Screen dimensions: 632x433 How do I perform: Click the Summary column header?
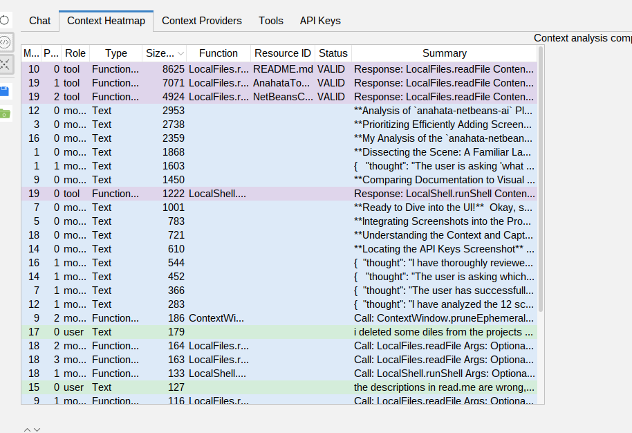[444, 53]
